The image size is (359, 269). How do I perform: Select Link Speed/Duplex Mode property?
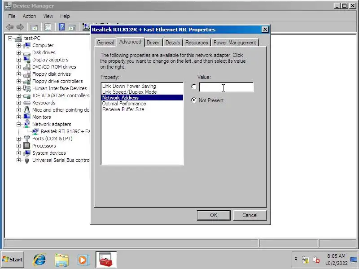[142, 92]
